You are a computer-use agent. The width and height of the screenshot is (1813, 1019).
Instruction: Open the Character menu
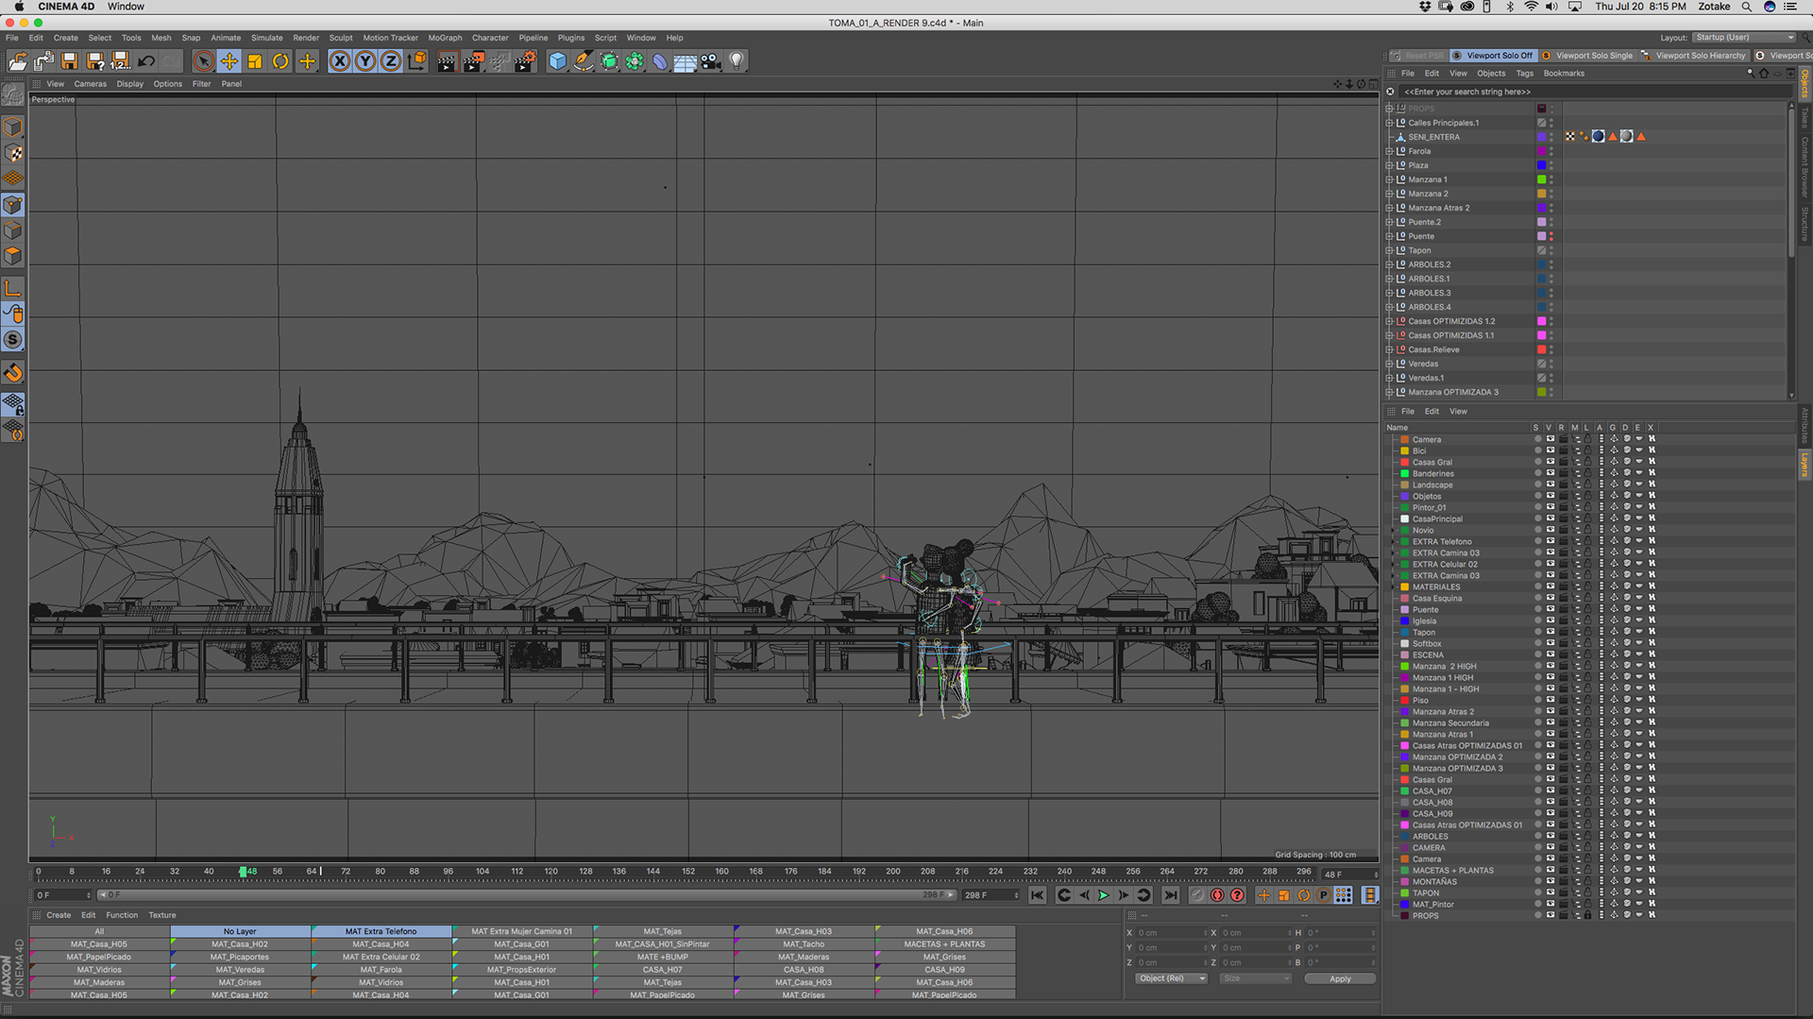click(x=490, y=38)
